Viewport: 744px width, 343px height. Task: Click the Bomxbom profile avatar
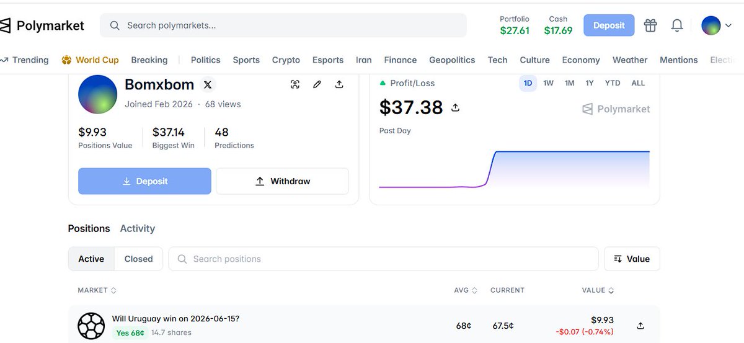click(x=97, y=94)
